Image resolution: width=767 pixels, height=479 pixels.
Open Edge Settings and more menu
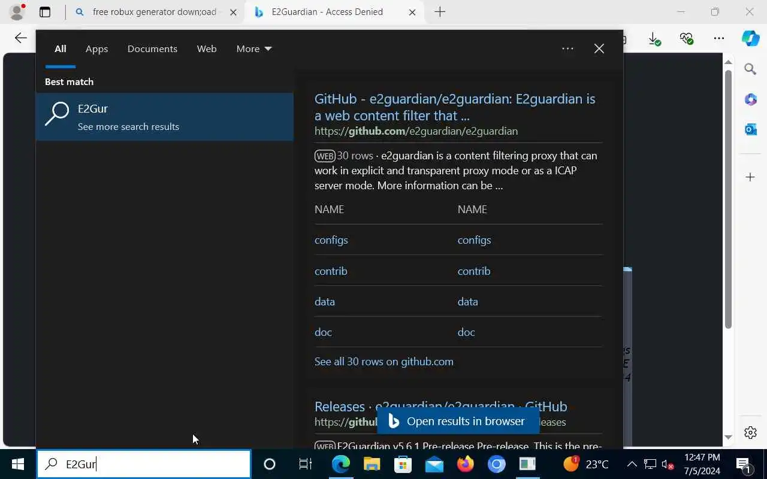[719, 38]
